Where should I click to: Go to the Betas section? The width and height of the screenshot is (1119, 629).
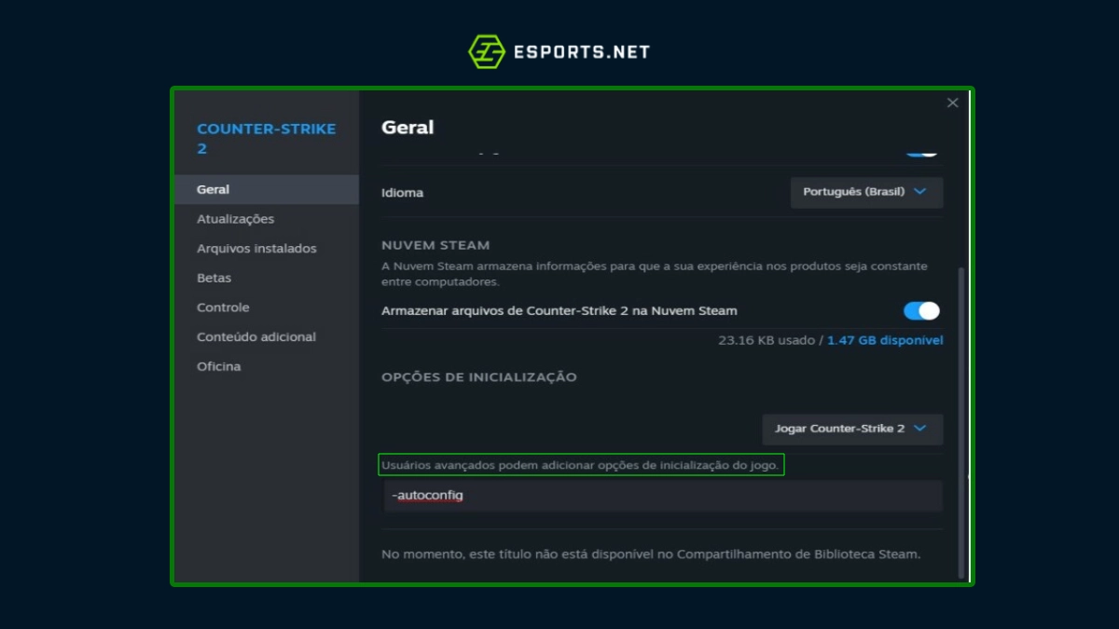214,278
